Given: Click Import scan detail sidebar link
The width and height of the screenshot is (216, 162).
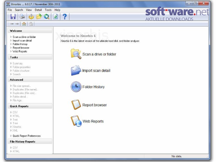Looking at the screenshot, I should click(x=22, y=40).
